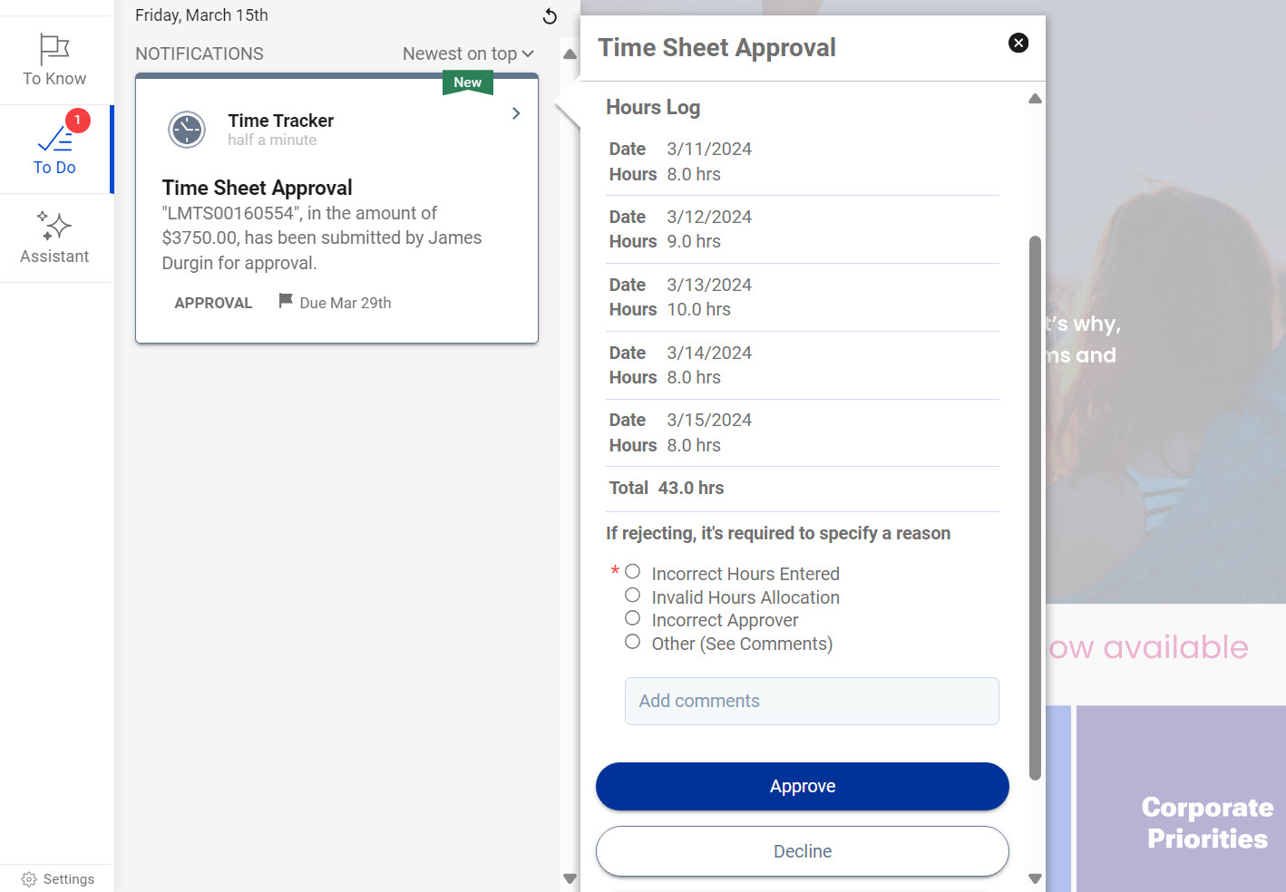Click the Corporate Priorities tile in background

point(1182,798)
